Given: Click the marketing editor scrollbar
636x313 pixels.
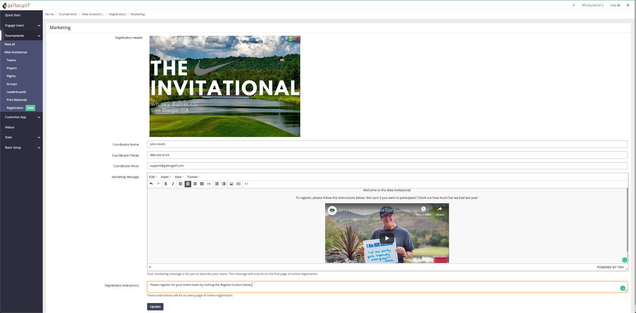Looking at the screenshot, I should pos(627,220).
